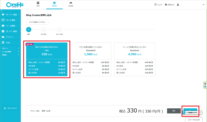
Task: Click the 税込 330 円 total text
Action: click(x=141, y=111)
